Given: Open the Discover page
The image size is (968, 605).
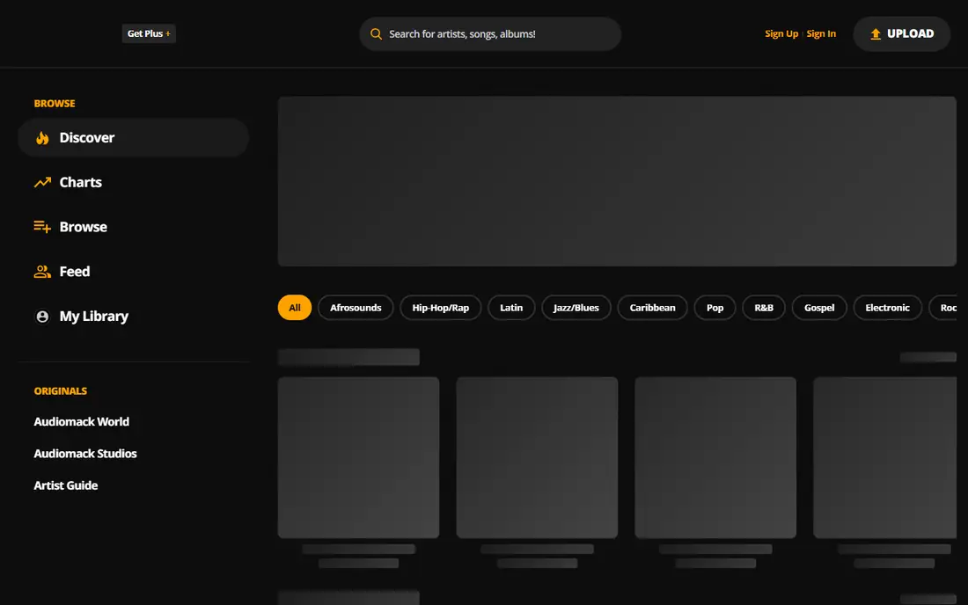Looking at the screenshot, I should [x=134, y=137].
